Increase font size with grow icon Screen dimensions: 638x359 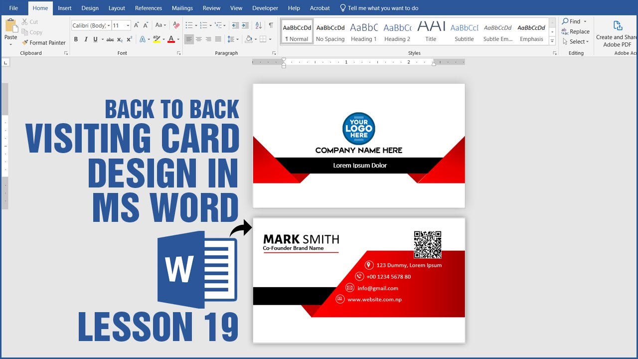(x=137, y=25)
